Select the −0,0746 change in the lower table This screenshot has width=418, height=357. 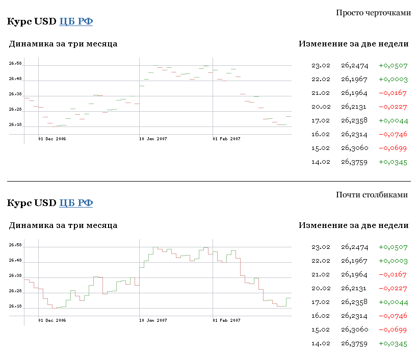[x=393, y=316]
